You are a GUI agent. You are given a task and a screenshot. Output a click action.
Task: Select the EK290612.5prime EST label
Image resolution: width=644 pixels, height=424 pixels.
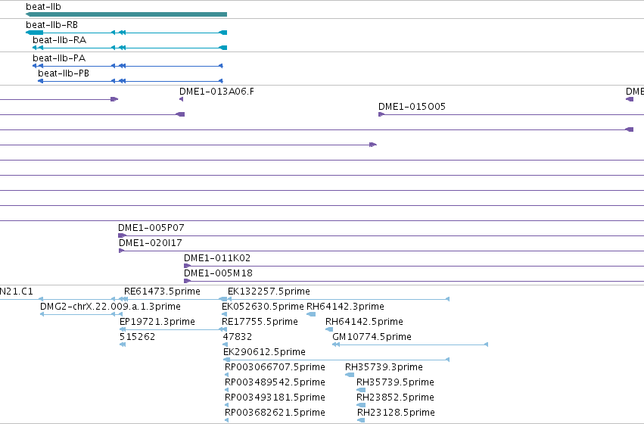265,351
